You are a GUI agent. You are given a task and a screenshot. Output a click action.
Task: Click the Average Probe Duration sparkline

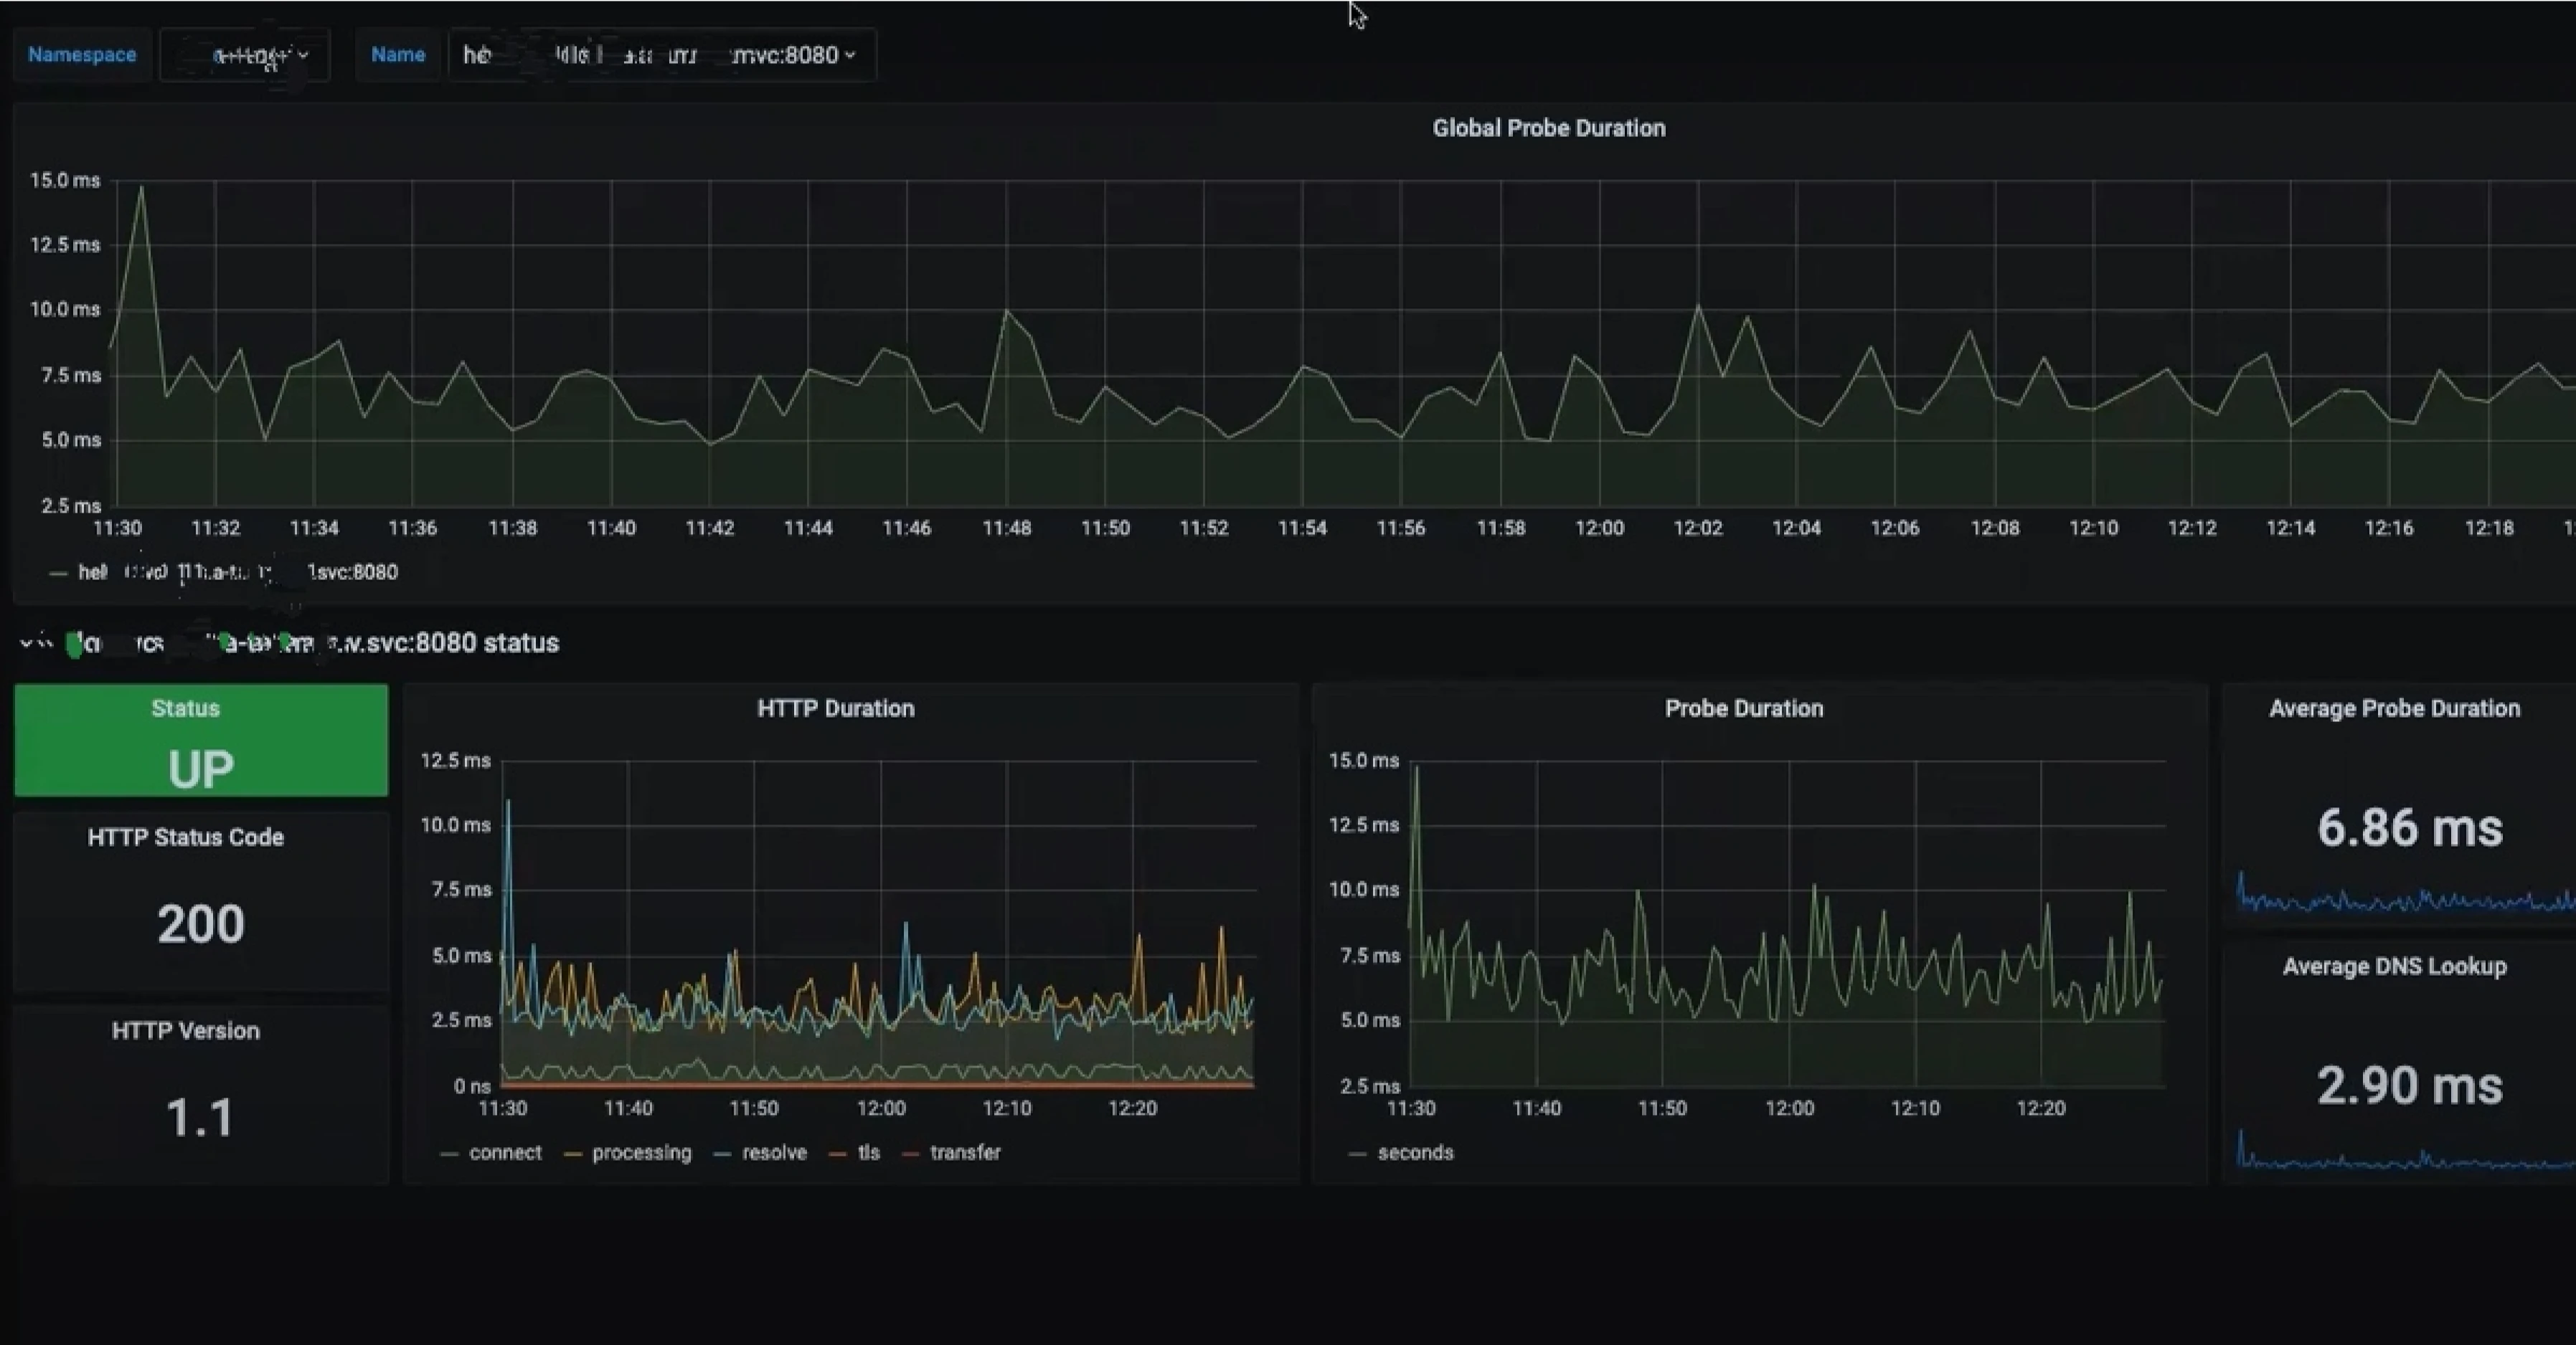point(2405,894)
